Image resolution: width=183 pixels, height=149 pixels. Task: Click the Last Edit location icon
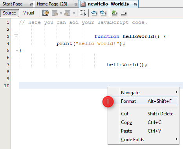(46, 13)
